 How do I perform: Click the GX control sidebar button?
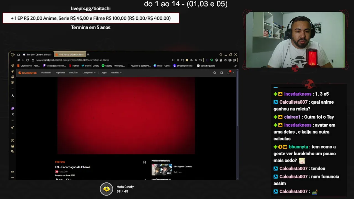[12, 172]
